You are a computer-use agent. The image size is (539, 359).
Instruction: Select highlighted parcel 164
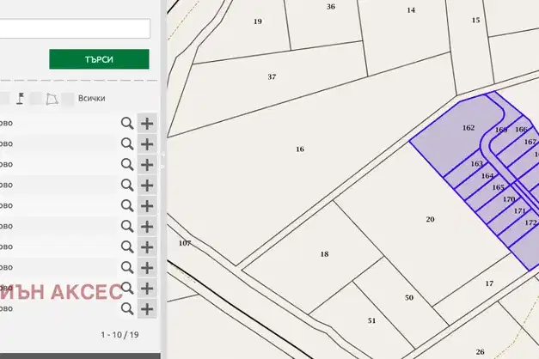[x=487, y=176]
